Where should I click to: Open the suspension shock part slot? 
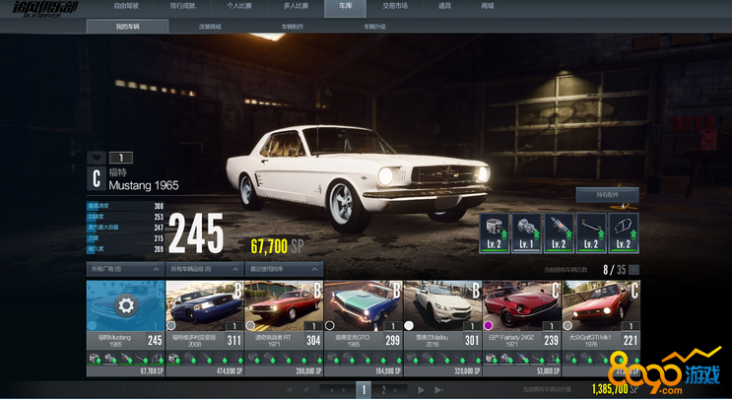coord(560,233)
